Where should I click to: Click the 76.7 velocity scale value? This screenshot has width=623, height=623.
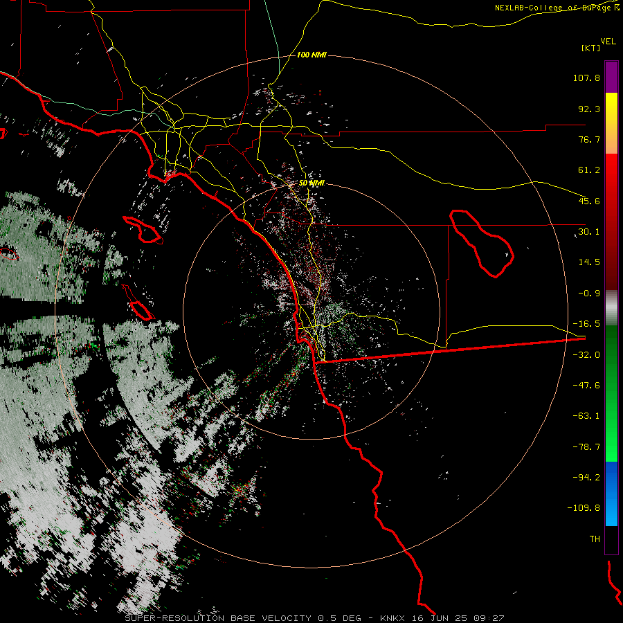tap(589, 139)
